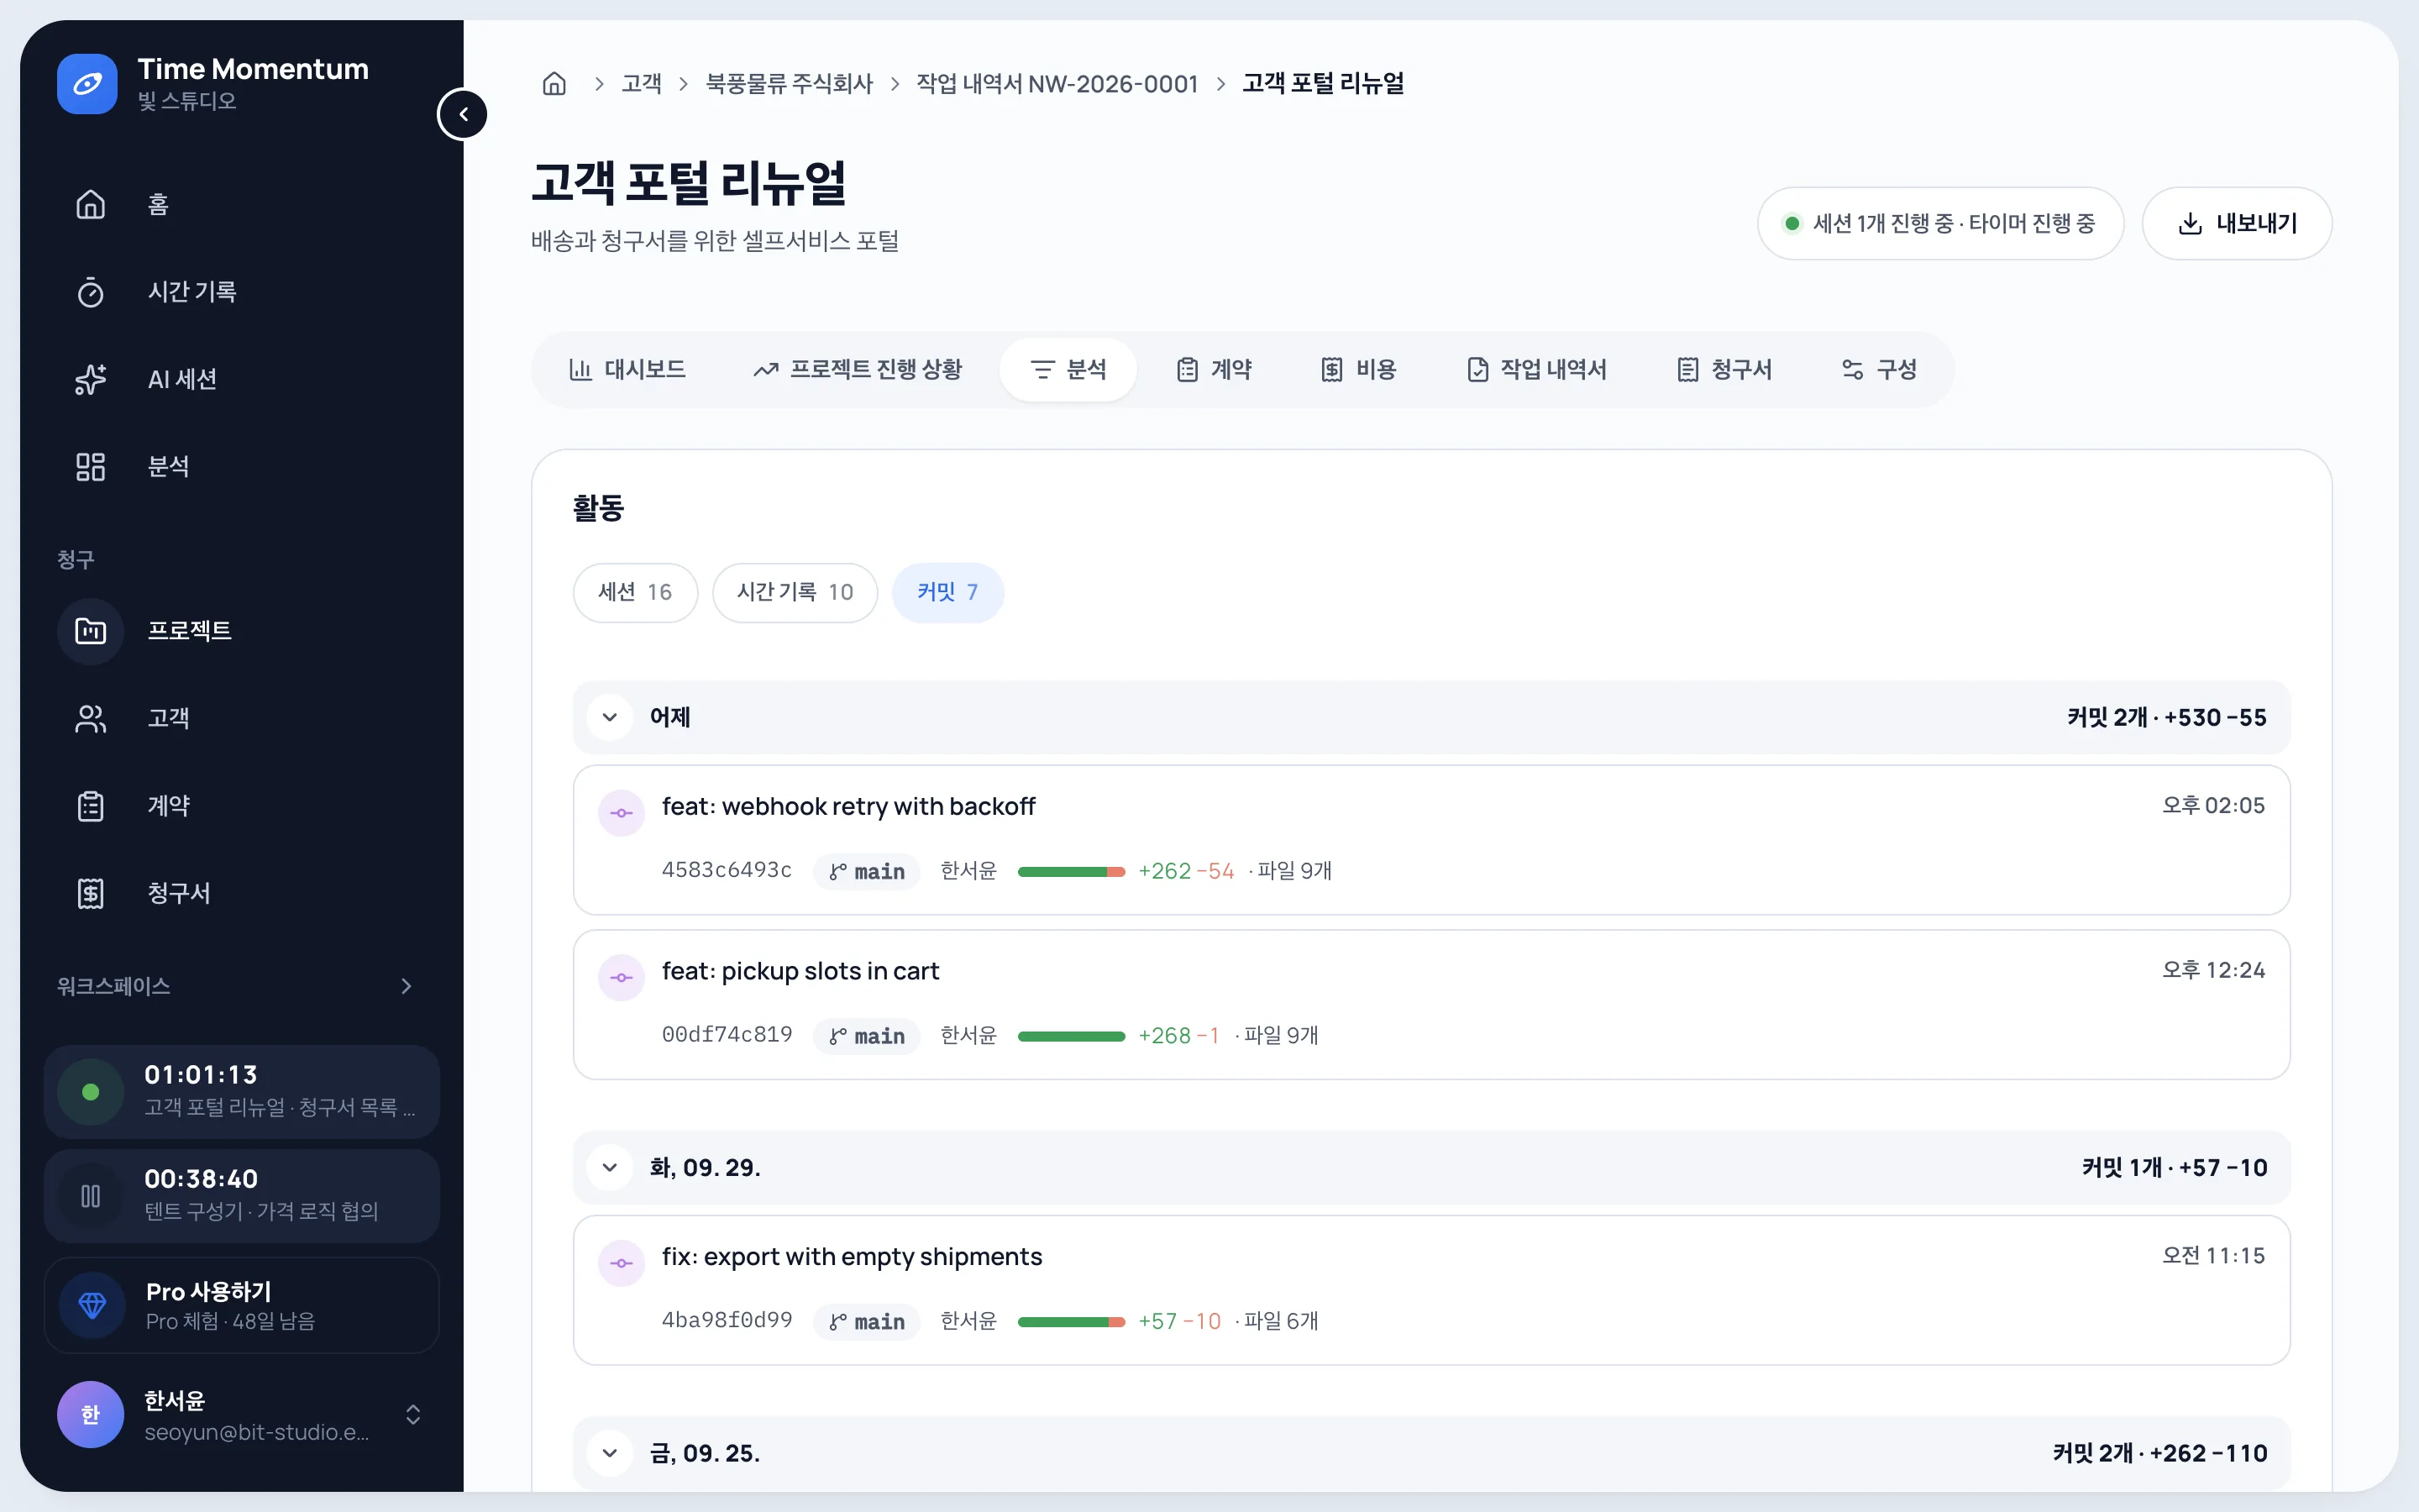The width and height of the screenshot is (2419, 1512).
Task: Click the commit icon of pickup slots commit
Action: pos(622,977)
